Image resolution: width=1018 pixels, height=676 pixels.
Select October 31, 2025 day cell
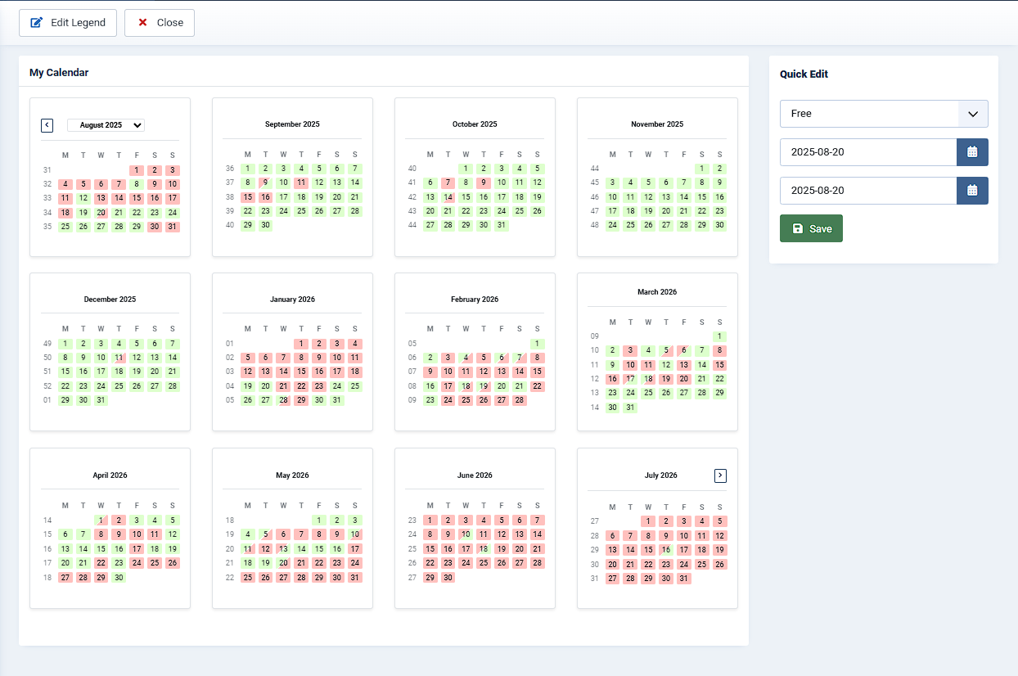pyautogui.click(x=502, y=225)
